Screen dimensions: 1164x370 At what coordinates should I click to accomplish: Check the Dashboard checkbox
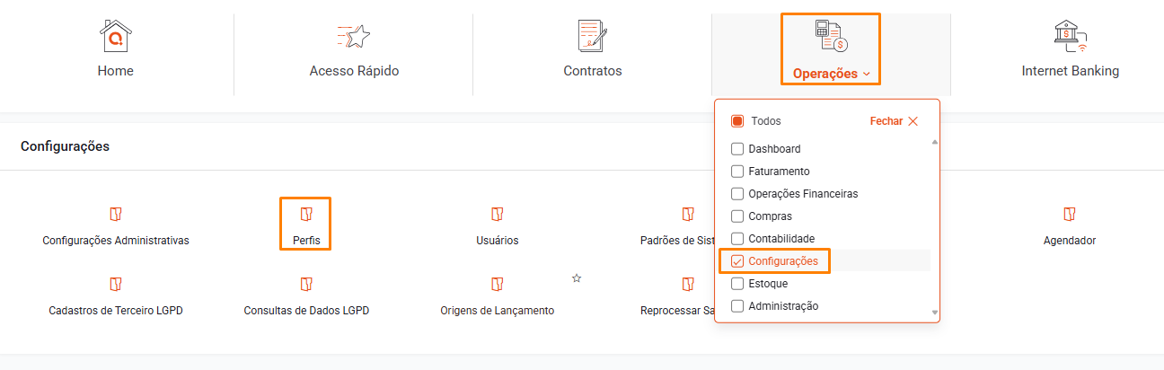[x=737, y=149]
